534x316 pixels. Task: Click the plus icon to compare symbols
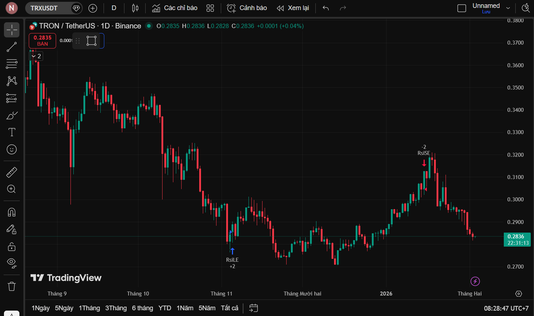[x=93, y=8]
